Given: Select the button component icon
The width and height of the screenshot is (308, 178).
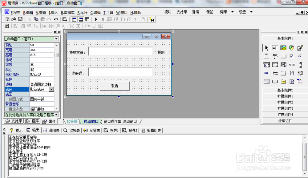Looking at the screenshot, I should click(x=283, y=56).
